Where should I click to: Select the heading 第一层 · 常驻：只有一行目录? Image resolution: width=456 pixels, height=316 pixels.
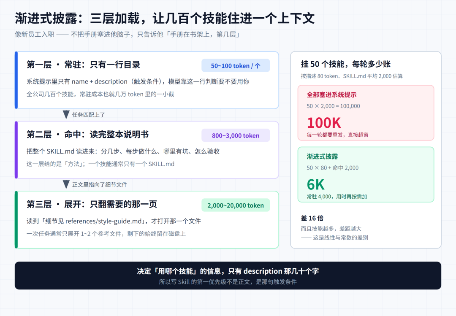click(84, 65)
